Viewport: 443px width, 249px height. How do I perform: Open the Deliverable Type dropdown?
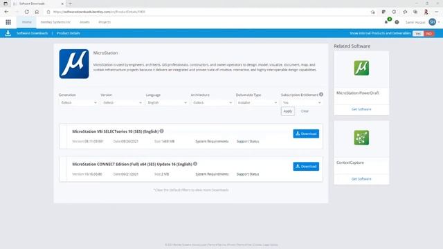(x=257, y=102)
